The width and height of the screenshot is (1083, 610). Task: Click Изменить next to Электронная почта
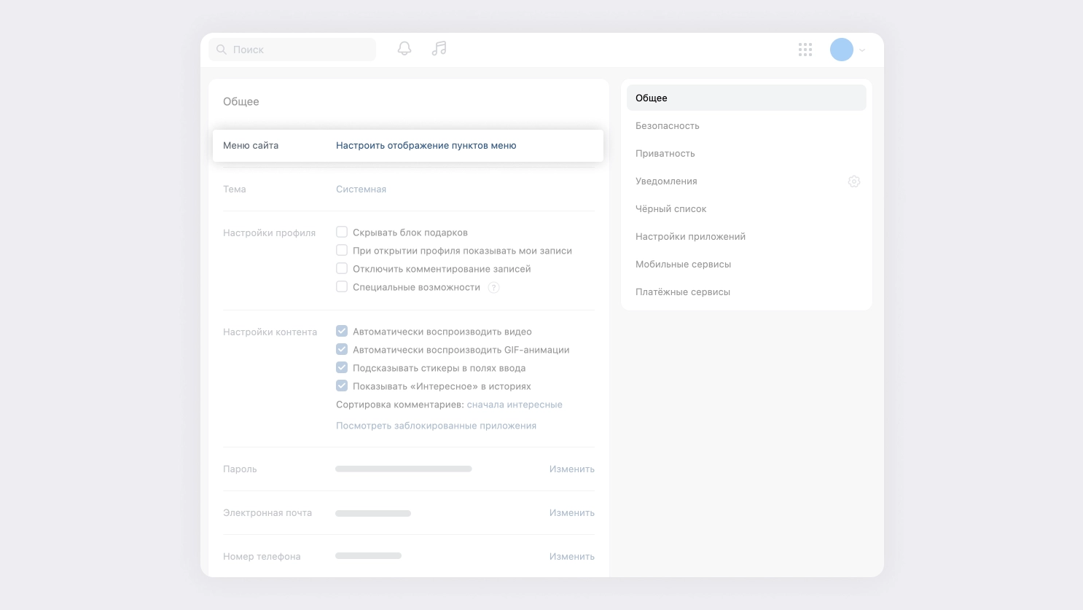(572, 513)
